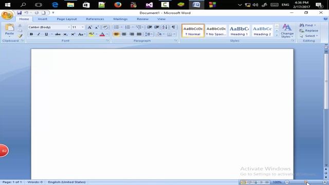Apply Heading 1 style
Screen dimensions: 329x185
[x=239, y=31]
